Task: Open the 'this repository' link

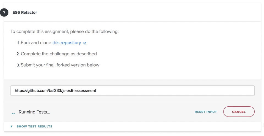Action: click(x=67, y=43)
